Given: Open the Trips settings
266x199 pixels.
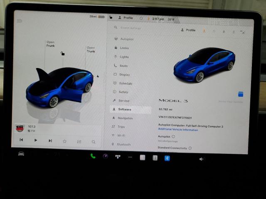Looking at the screenshot, I should point(118,126).
